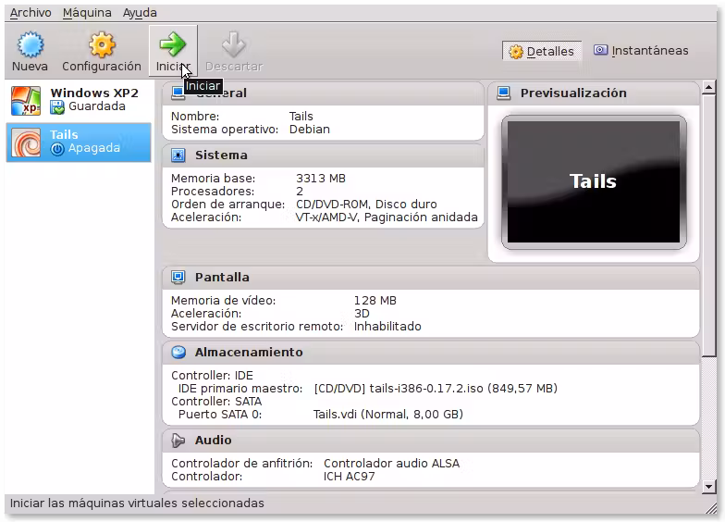Open the Almacenamiento settings header link
Screen dimensions: 725x522
click(x=249, y=352)
